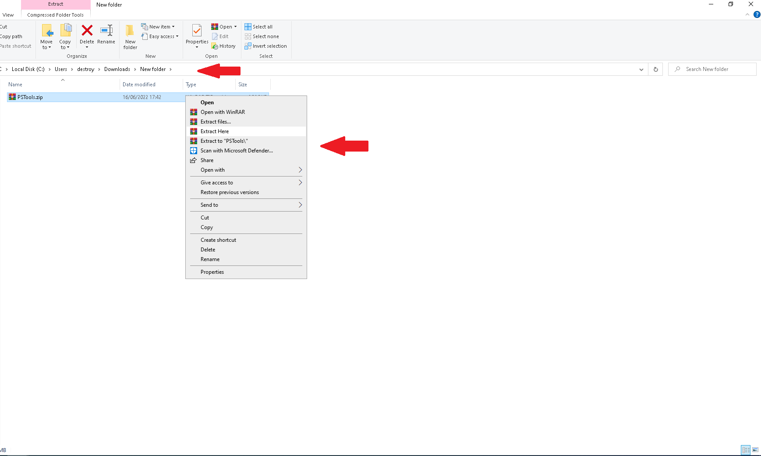This screenshot has height=456, width=761.
Task: Sort by Name column header
Action: 63,85
